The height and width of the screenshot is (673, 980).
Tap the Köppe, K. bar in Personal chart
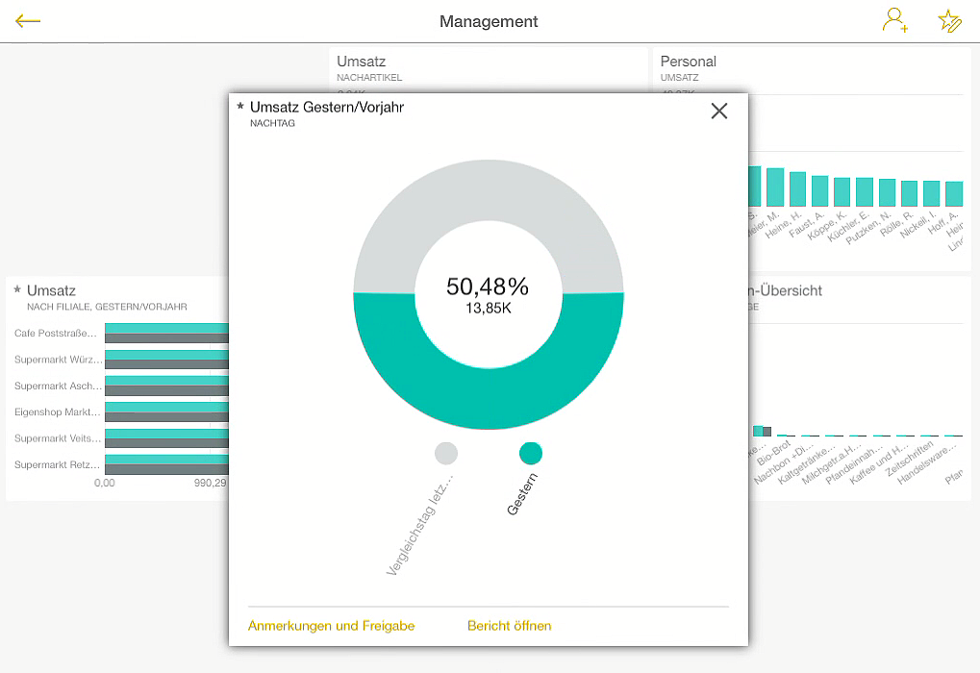click(x=819, y=190)
